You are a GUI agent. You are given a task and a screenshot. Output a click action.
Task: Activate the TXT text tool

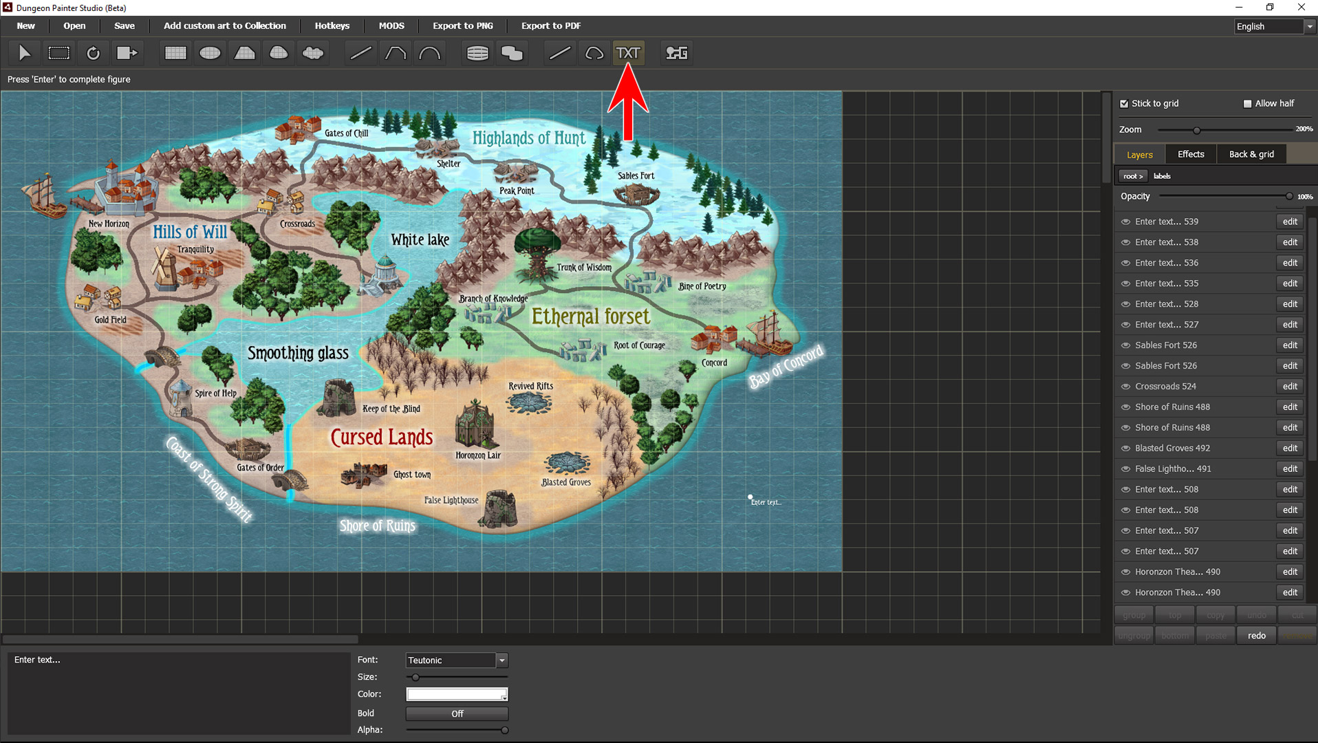[628, 53]
